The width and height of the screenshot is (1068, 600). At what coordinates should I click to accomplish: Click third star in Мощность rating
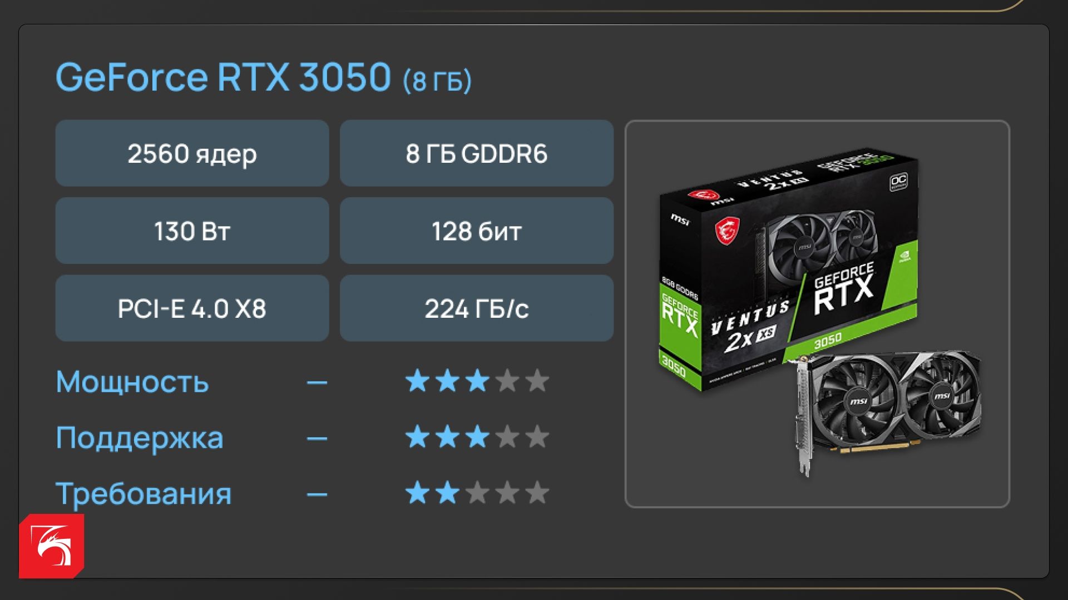[x=477, y=382]
